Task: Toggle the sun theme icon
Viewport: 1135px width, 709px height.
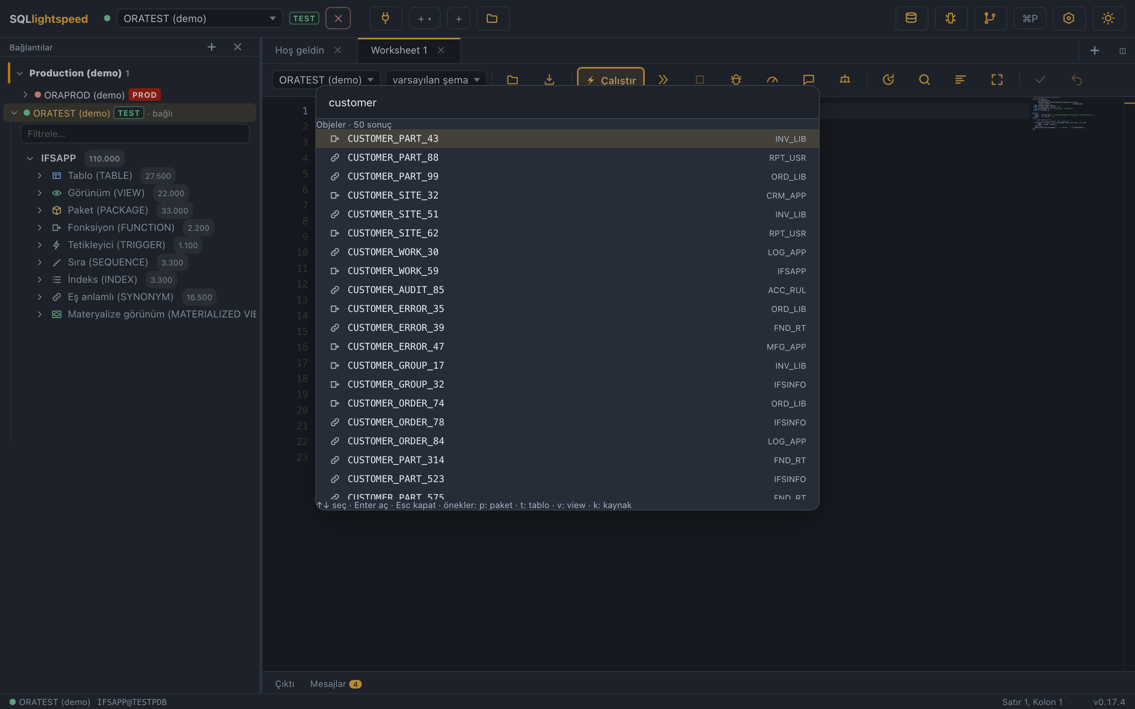Action: click(x=1108, y=18)
